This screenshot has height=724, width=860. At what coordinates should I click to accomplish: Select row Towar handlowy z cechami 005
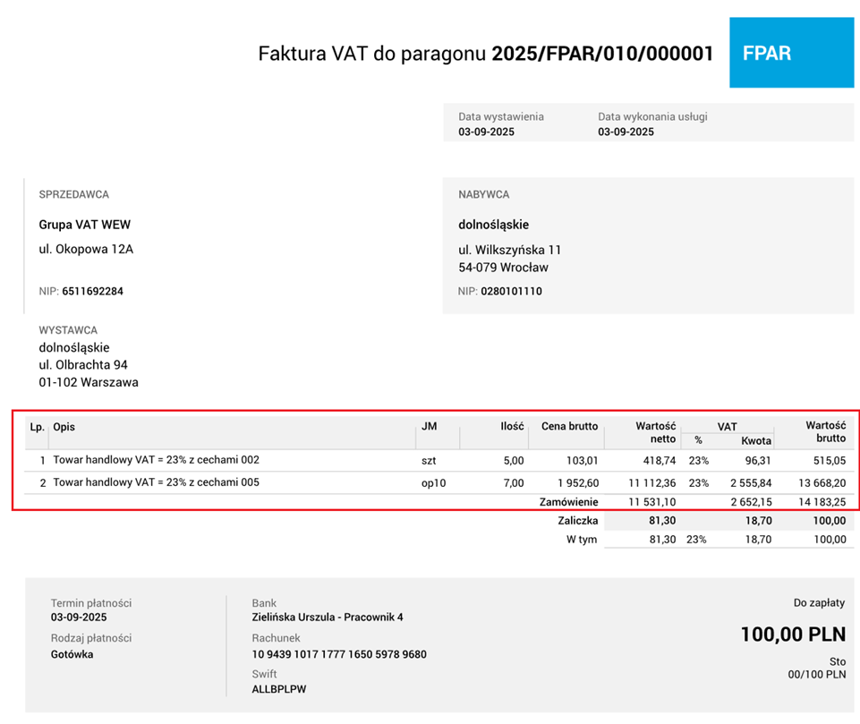pos(439,483)
